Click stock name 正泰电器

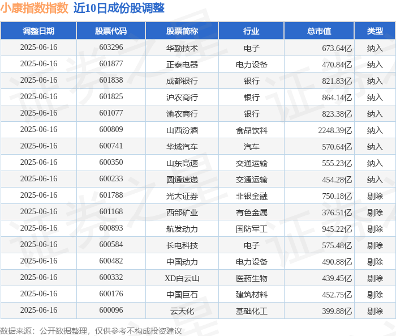point(182,64)
